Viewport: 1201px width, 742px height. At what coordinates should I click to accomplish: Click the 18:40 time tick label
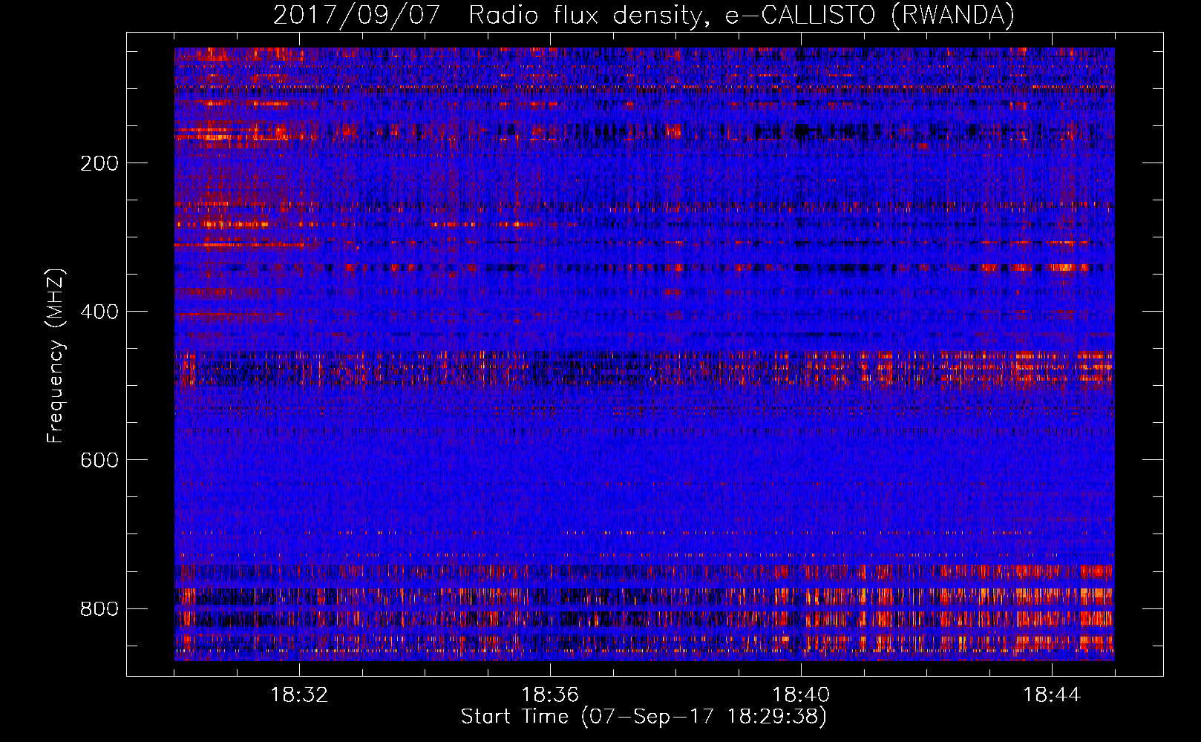(x=801, y=695)
